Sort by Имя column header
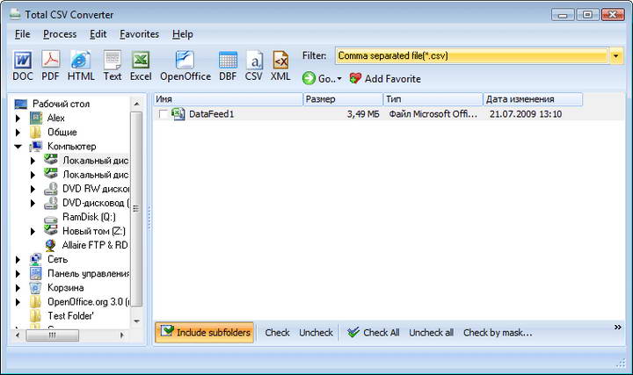Screen dimensions: 633x375 (228, 99)
